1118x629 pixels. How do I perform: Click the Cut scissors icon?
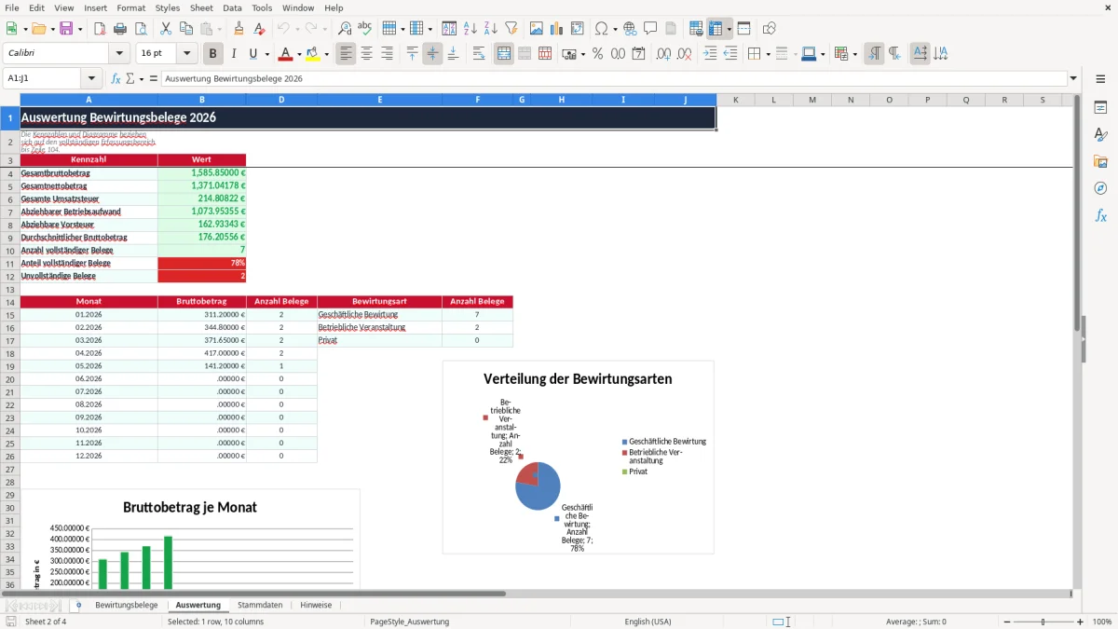[165, 29]
